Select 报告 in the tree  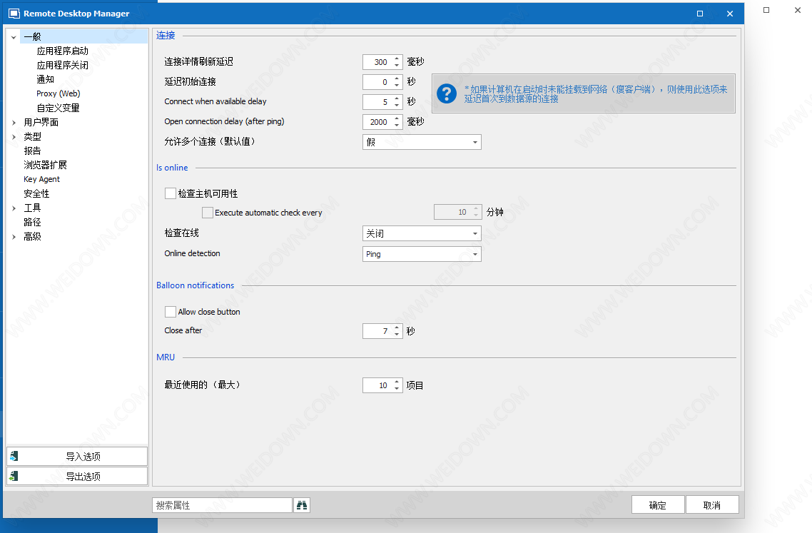click(32, 151)
